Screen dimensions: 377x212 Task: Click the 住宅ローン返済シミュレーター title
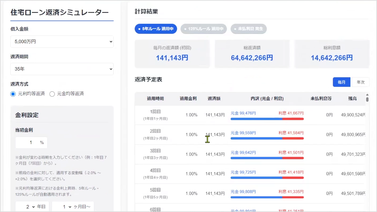coord(60,12)
